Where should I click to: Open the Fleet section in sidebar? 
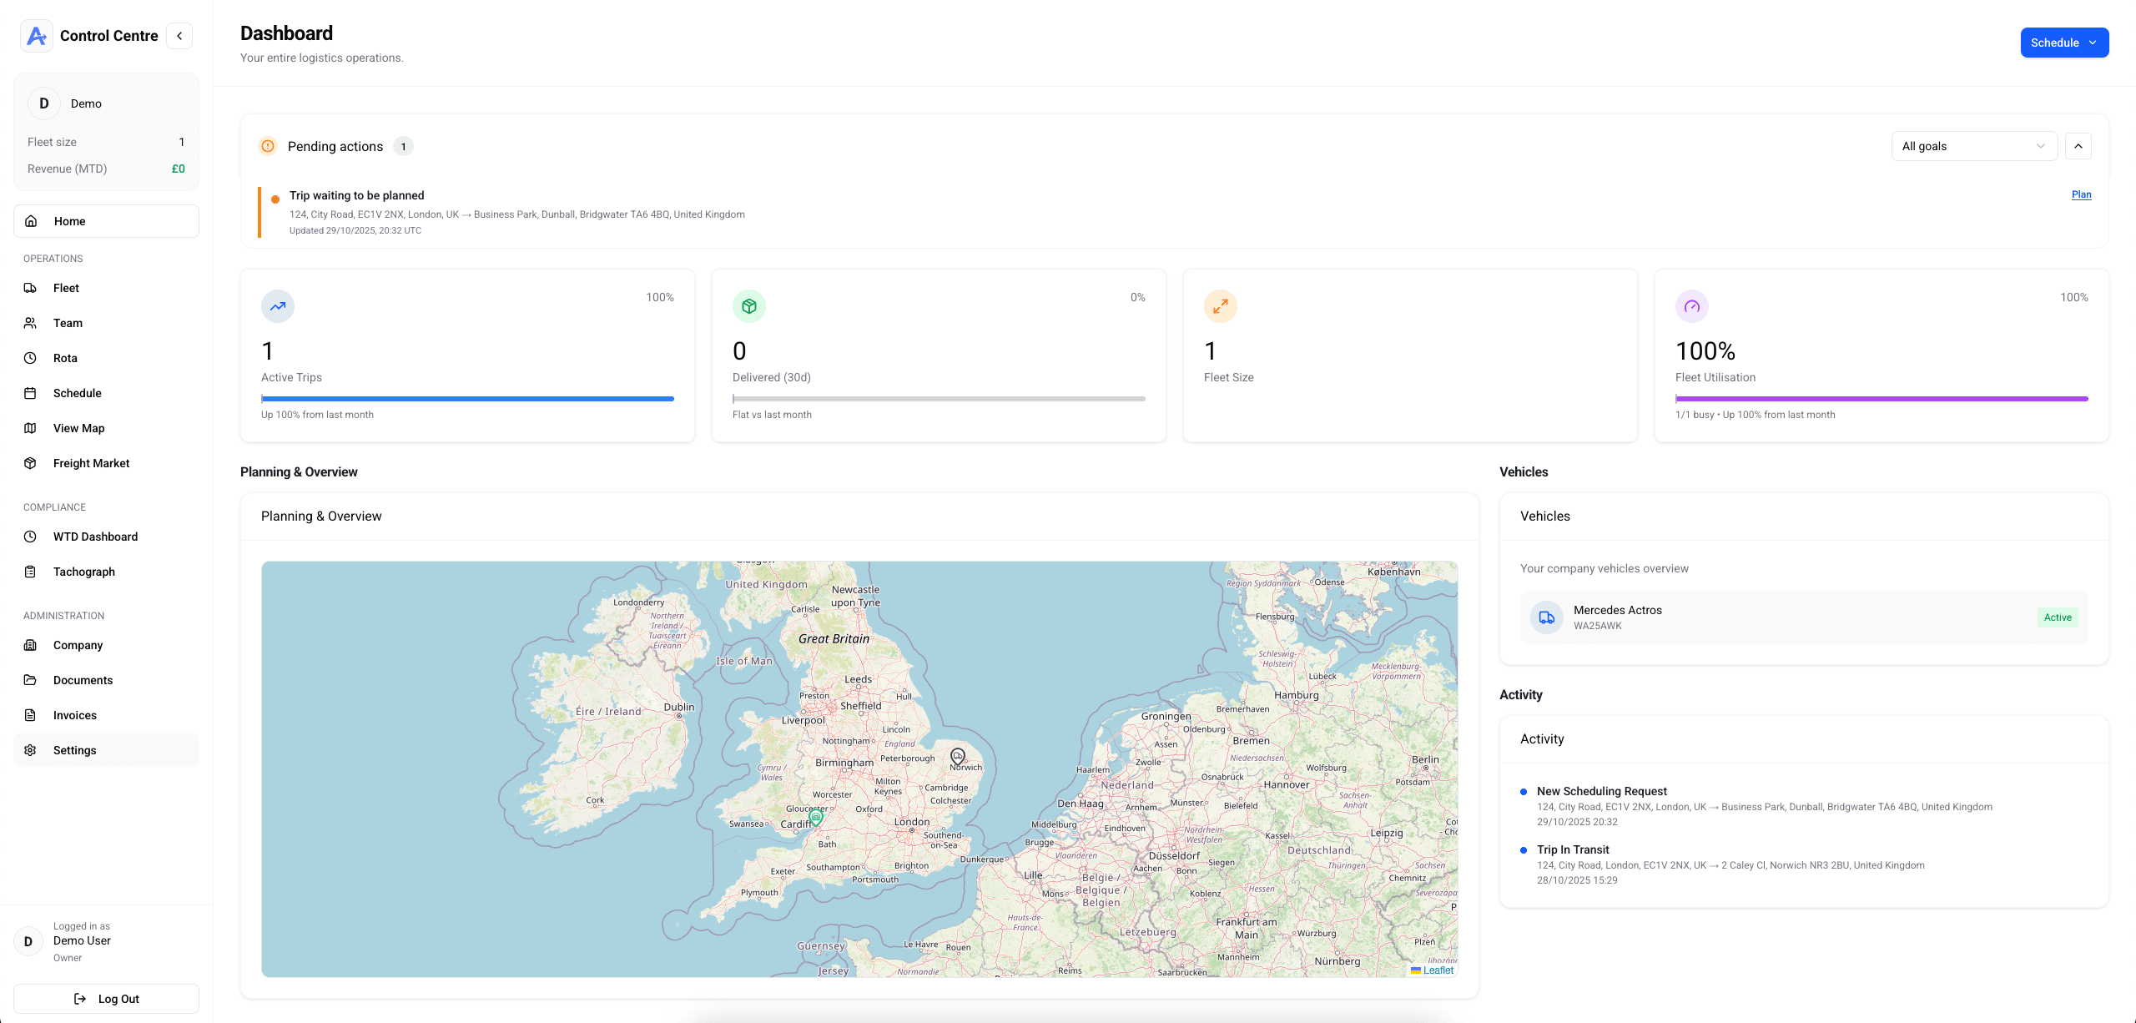(66, 287)
